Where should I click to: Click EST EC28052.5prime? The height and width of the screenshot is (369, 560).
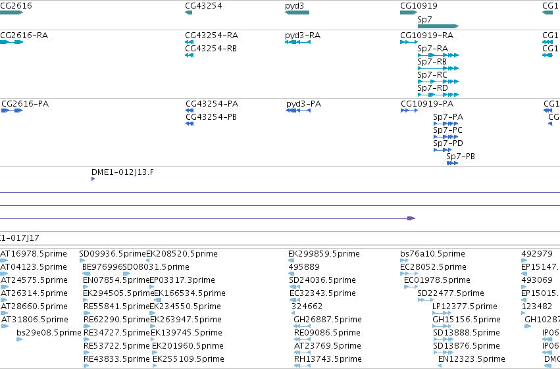click(433, 267)
